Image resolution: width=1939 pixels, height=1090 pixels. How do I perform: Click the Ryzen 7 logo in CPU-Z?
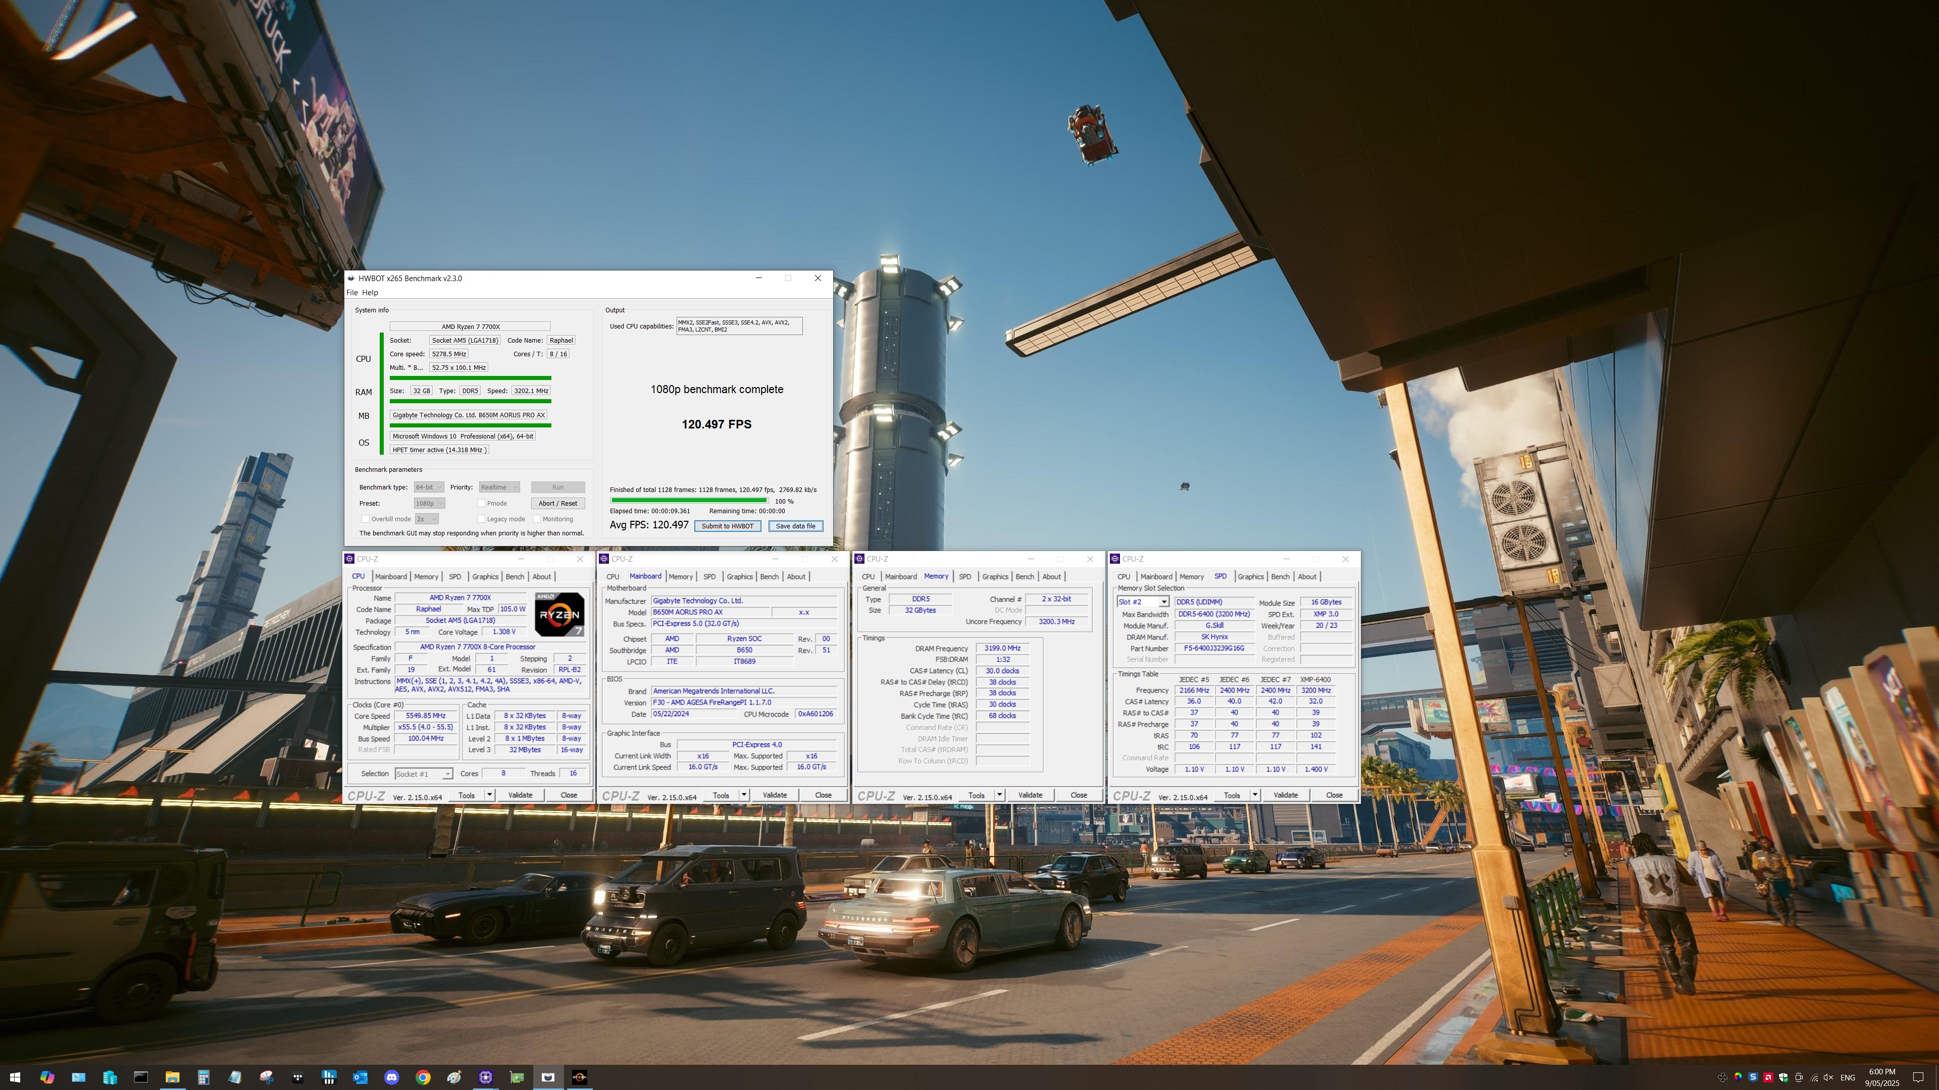[x=559, y=614]
